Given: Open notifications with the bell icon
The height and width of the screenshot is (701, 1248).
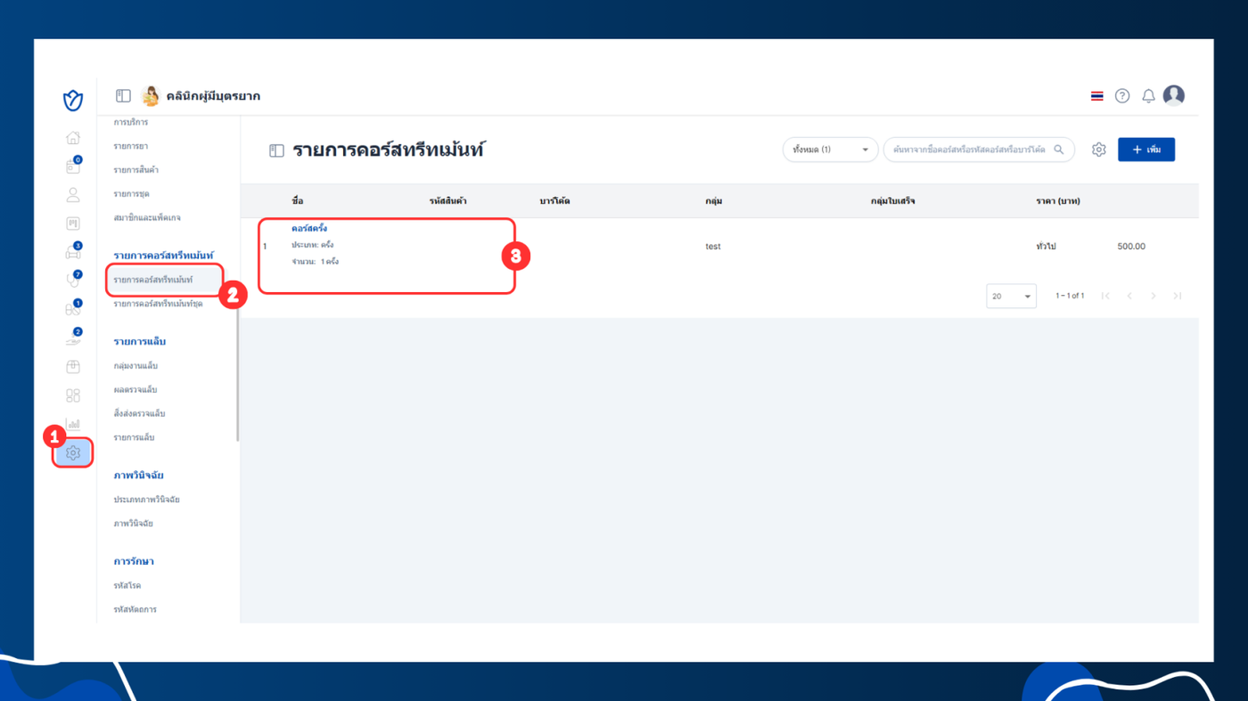Looking at the screenshot, I should [x=1148, y=96].
